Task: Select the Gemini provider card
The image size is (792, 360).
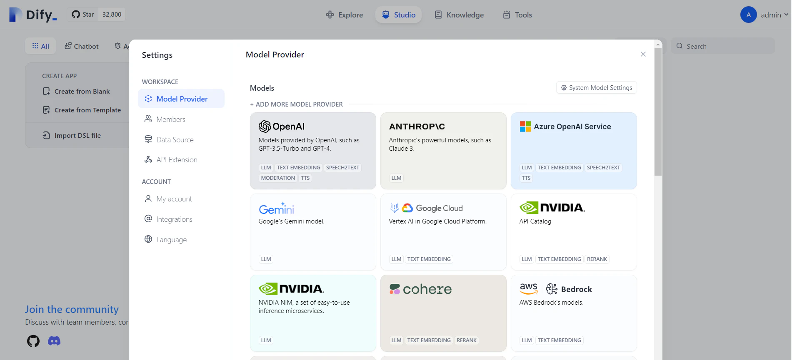Action: [x=313, y=232]
